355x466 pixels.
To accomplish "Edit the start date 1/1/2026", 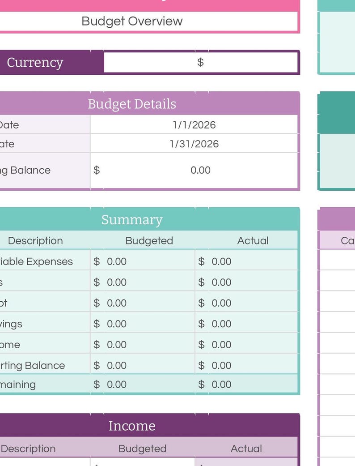I will tap(194, 125).
